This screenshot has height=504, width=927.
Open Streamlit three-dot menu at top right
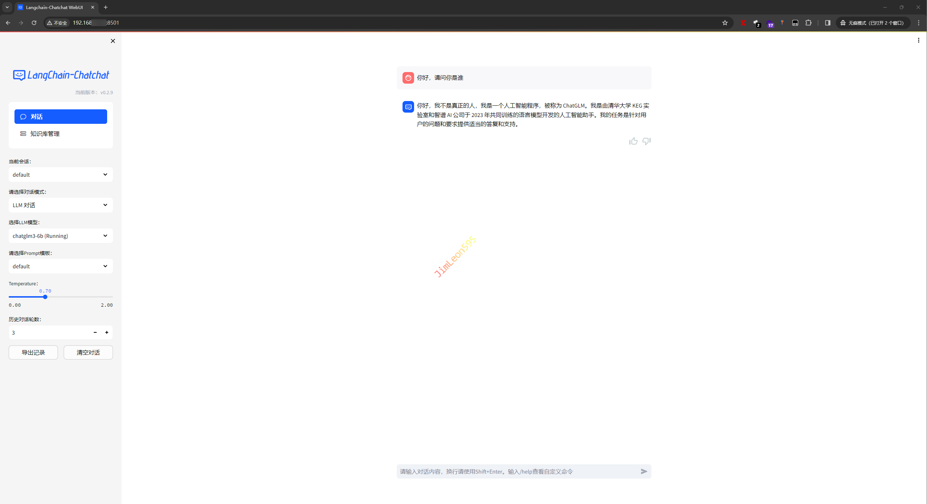point(918,41)
